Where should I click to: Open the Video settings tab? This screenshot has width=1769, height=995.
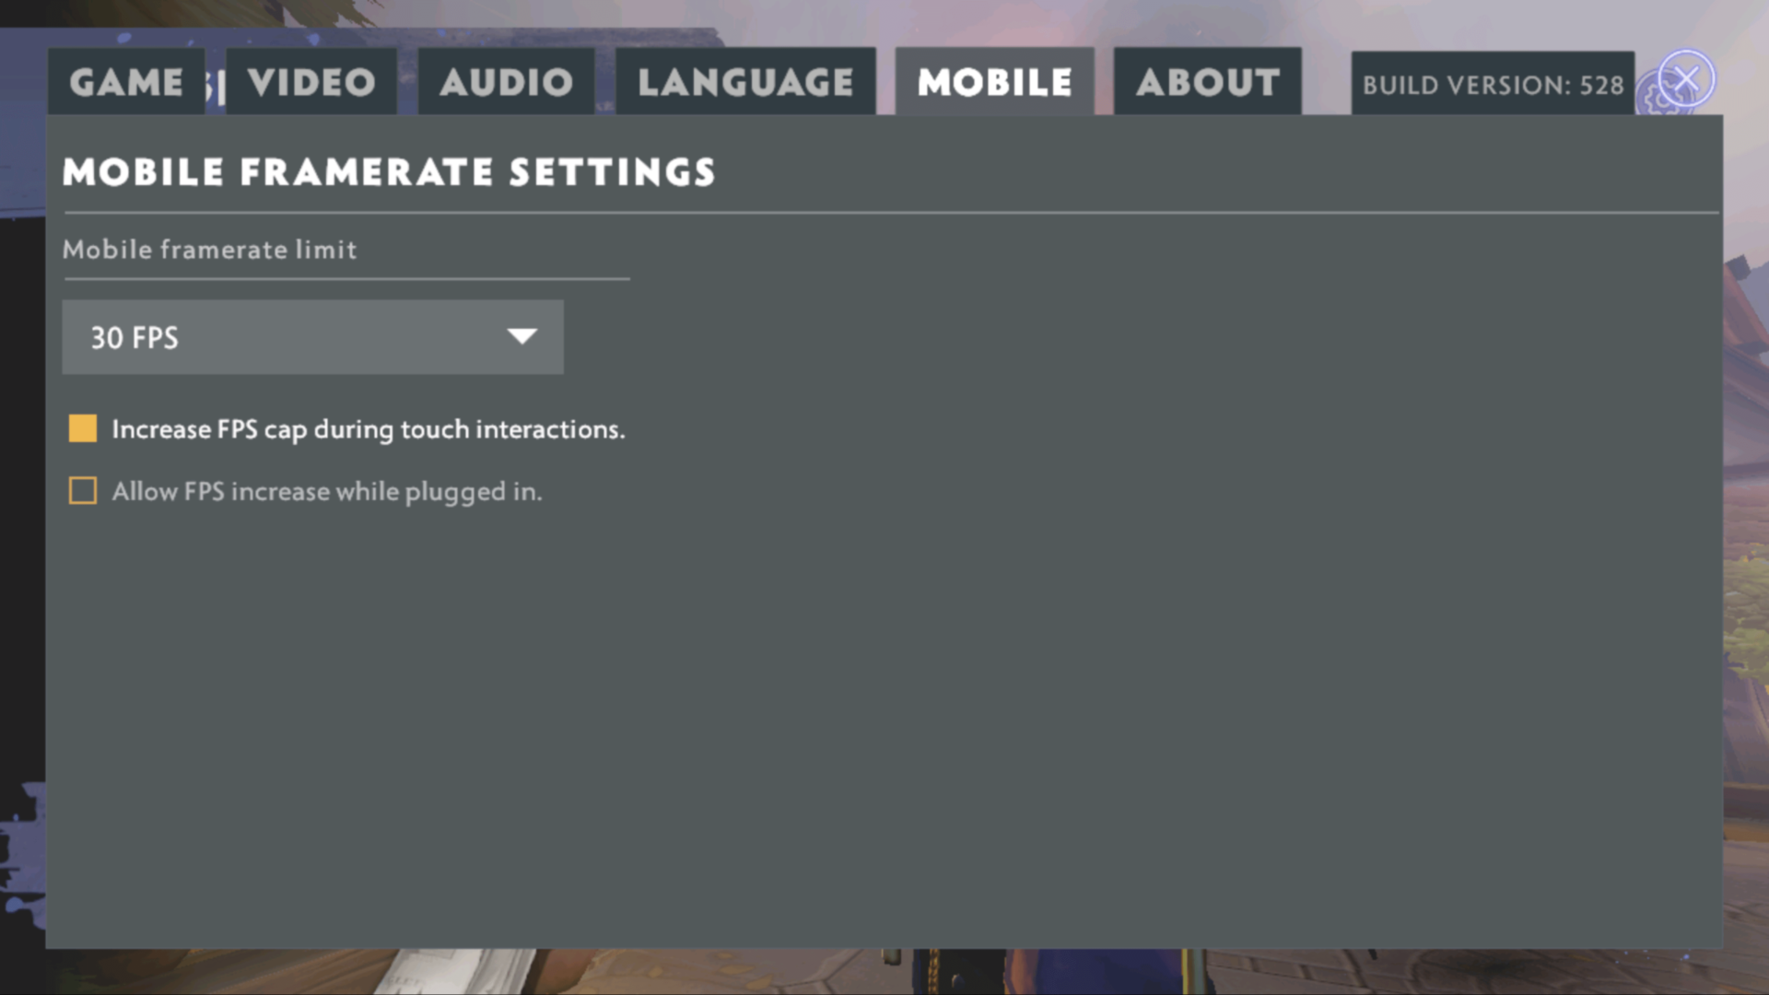tap(311, 82)
